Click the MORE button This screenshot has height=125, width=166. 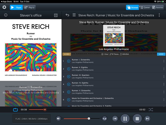pyautogui.click(x=161, y=54)
